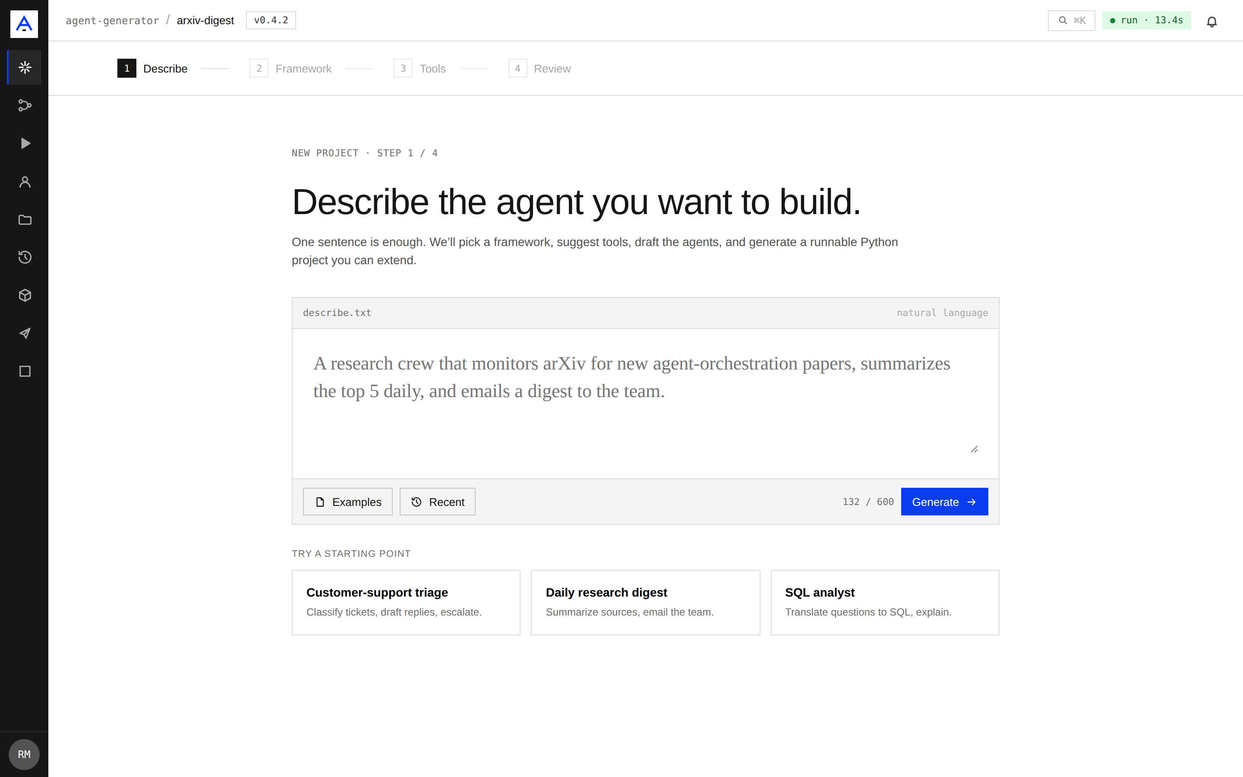Click the arxiv-digest breadcrumb
The width and height of the screenshot is (1243, 777).
pyautogui.click(x=205, y=21)
